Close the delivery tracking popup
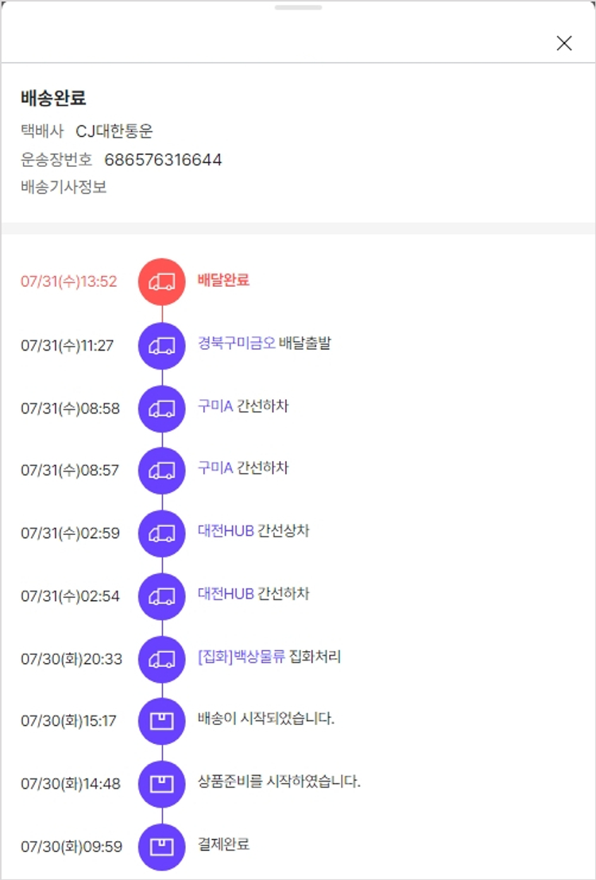 (564, 44)
